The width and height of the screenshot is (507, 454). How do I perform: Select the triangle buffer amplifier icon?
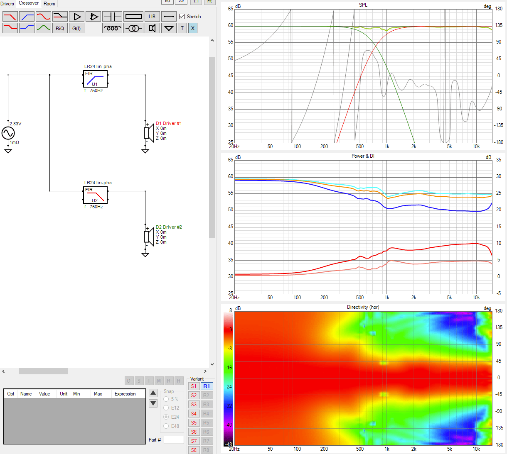tap(76, 17)
